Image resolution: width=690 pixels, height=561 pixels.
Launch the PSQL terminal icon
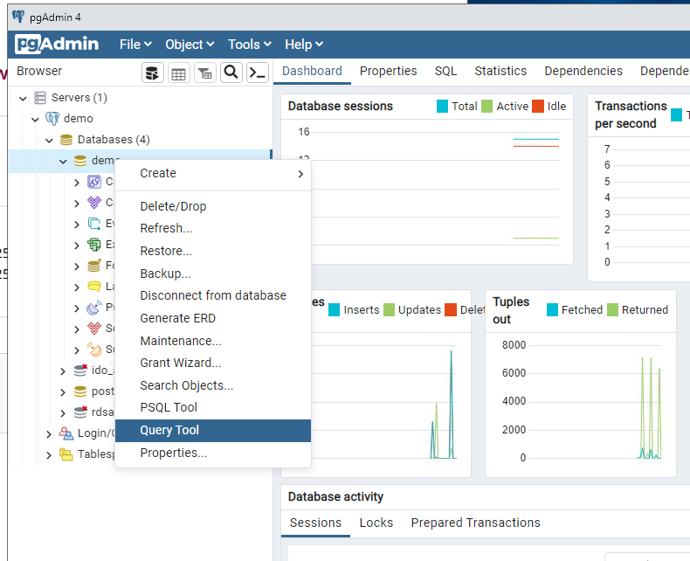258,73
